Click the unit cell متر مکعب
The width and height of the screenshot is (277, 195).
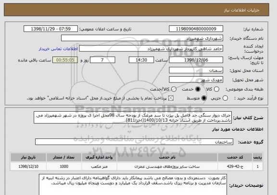99,166
